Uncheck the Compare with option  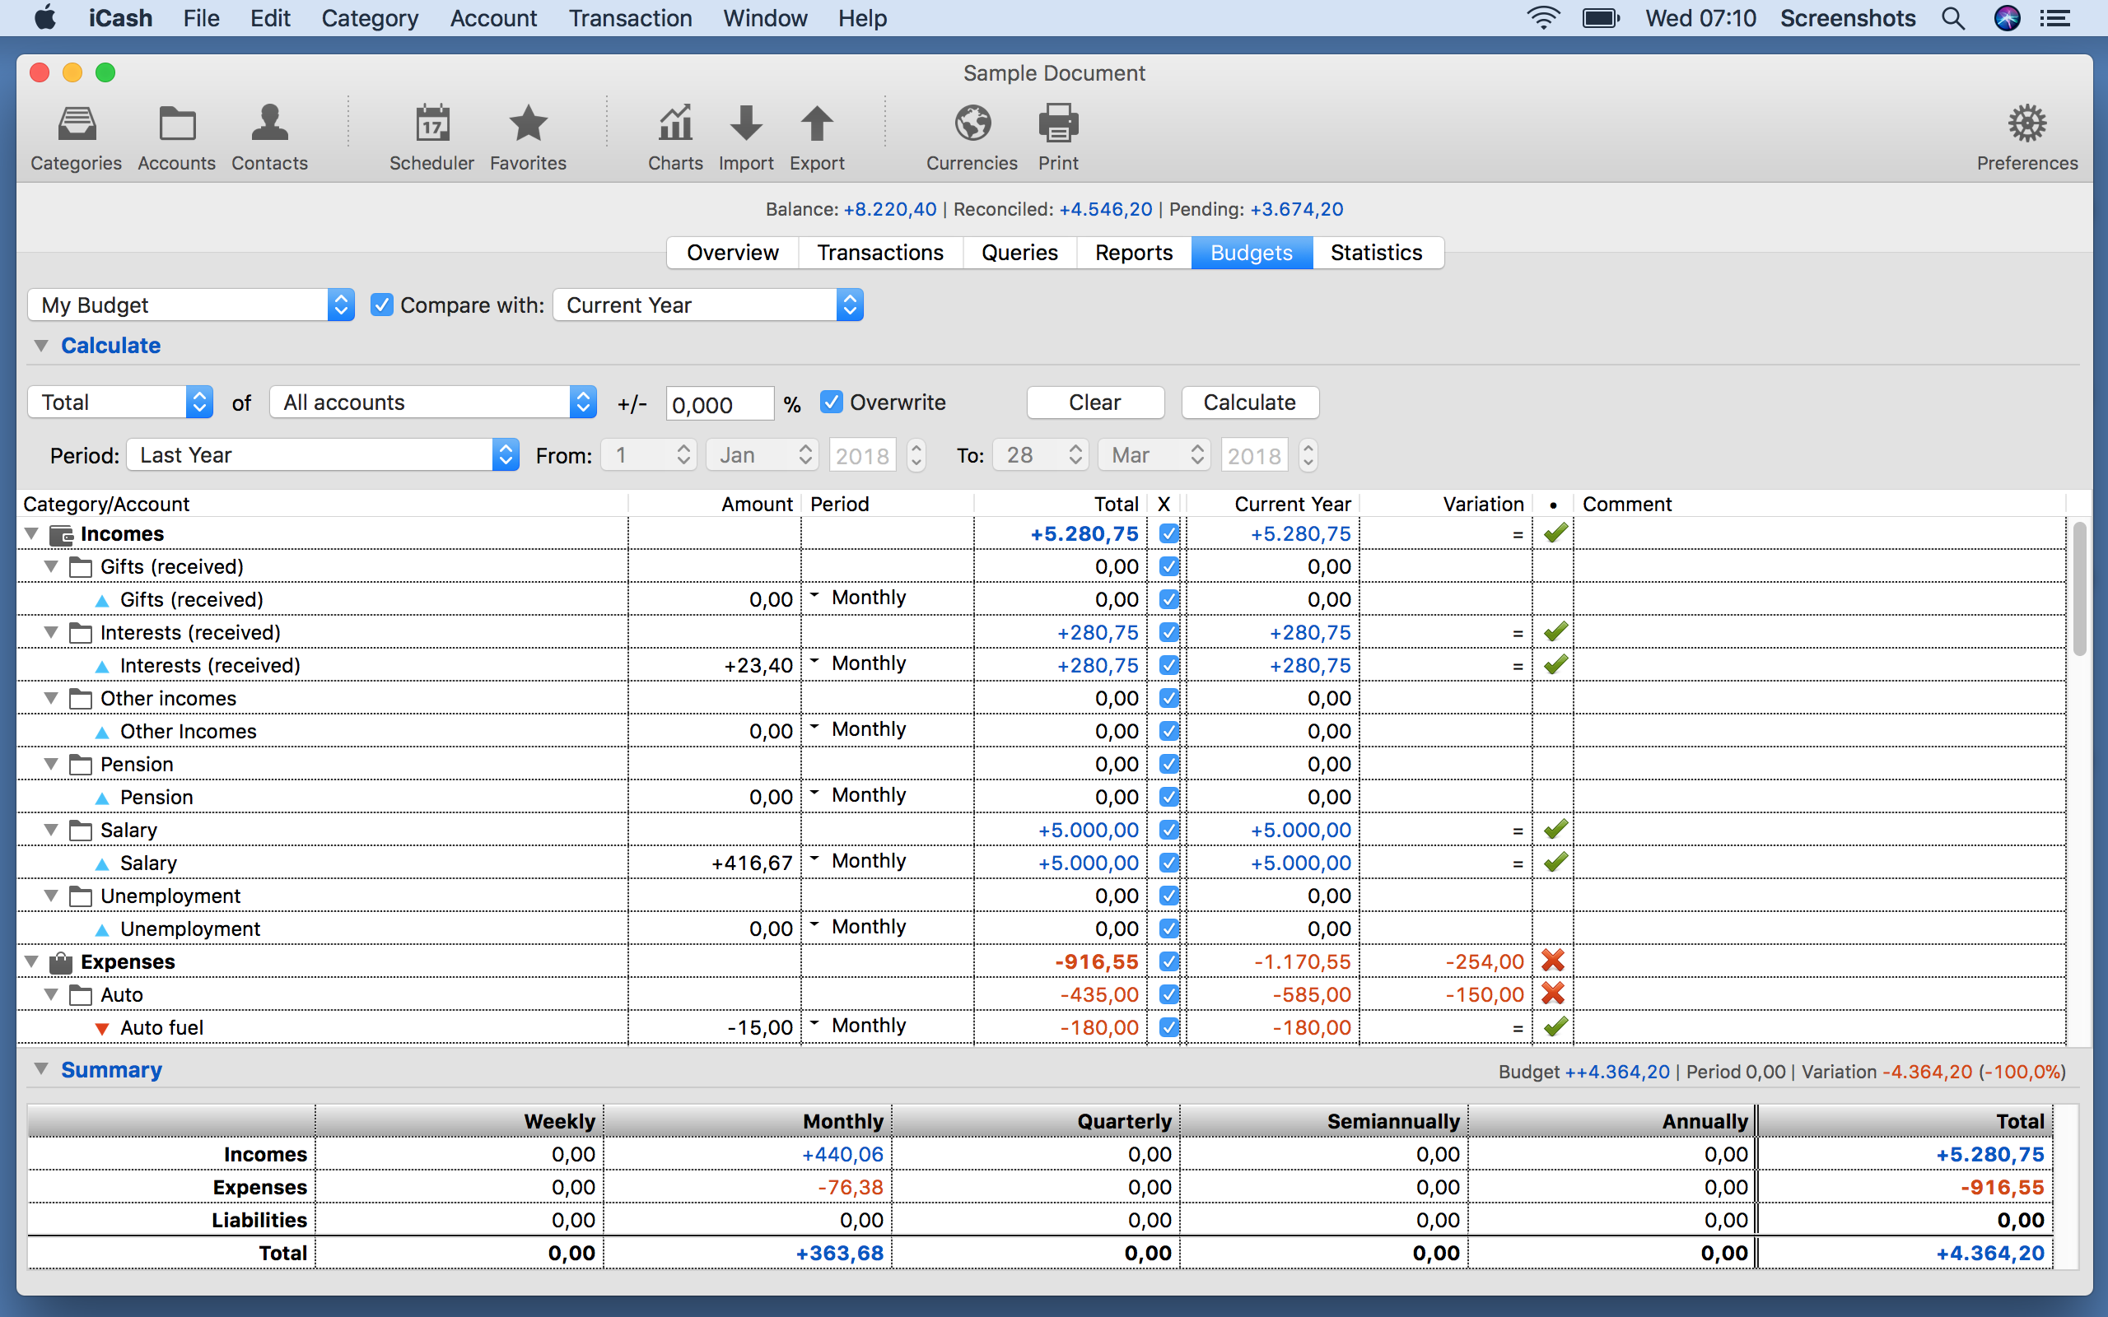click(x=381, y=304)
